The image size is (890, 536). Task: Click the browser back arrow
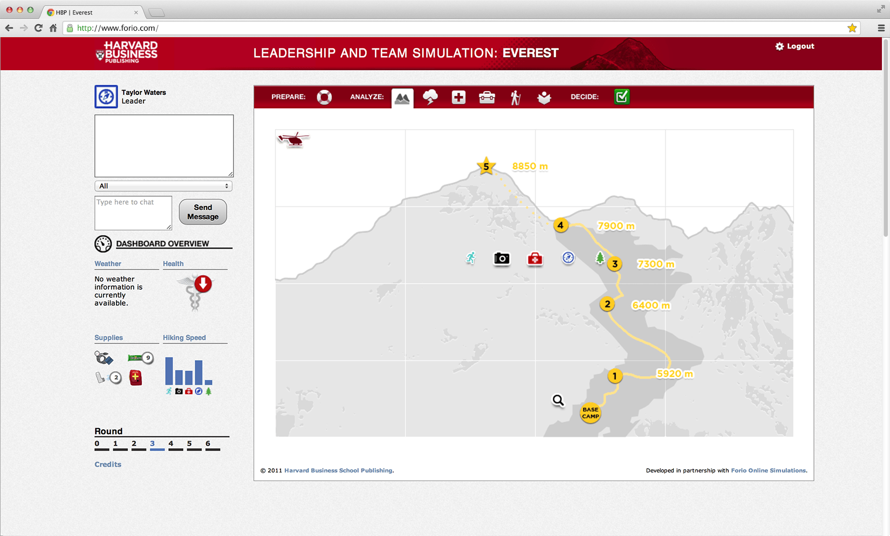point(9,28)
